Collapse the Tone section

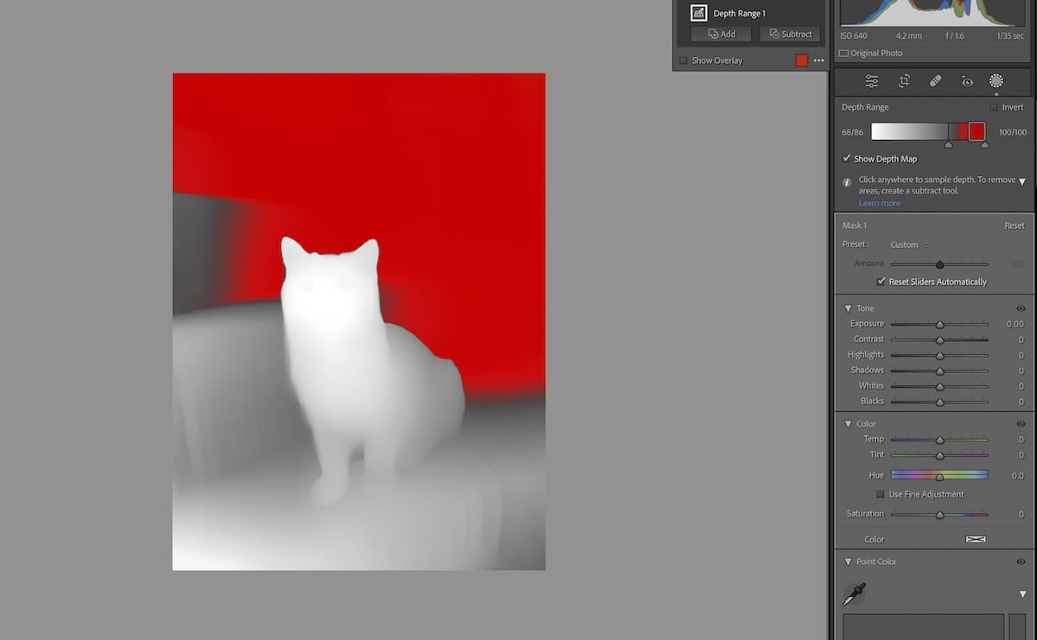(x=848, y=308)
